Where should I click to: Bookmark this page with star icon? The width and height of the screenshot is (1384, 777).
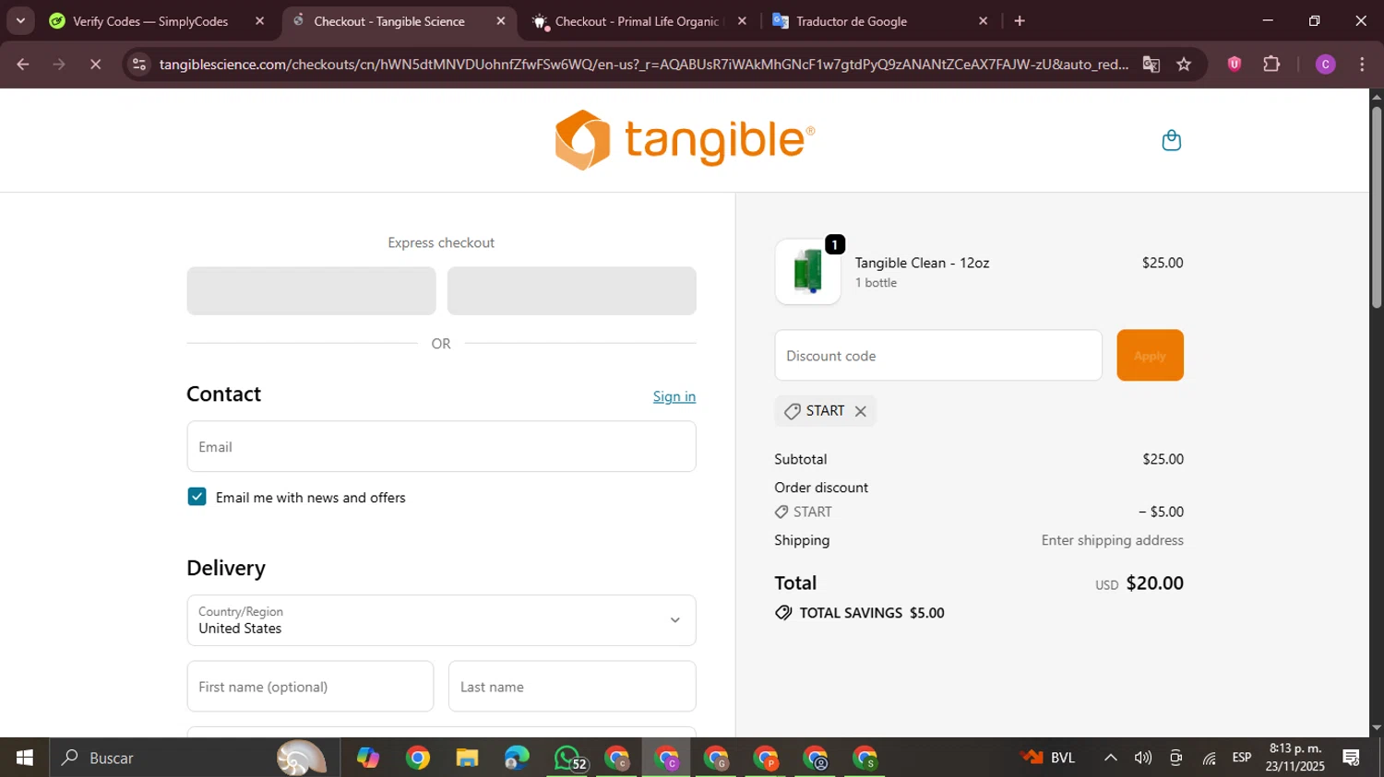coord(1184,65)
